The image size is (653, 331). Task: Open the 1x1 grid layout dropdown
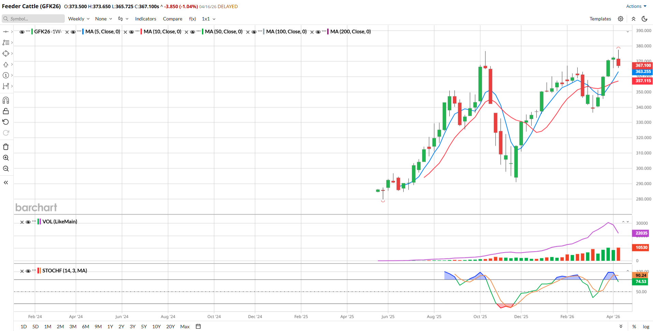point(208,19)
